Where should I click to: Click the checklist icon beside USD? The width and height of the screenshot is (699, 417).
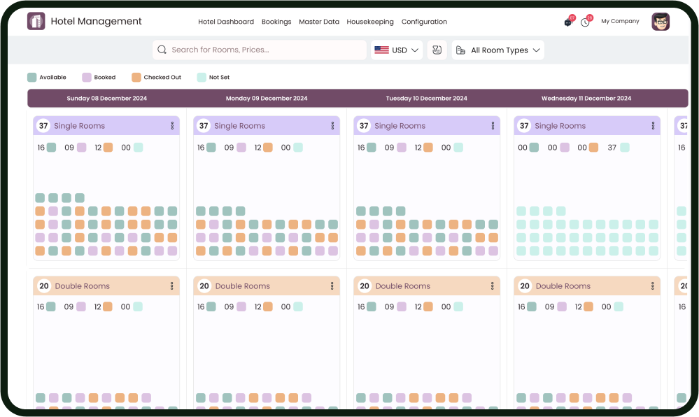pos(437,50)
